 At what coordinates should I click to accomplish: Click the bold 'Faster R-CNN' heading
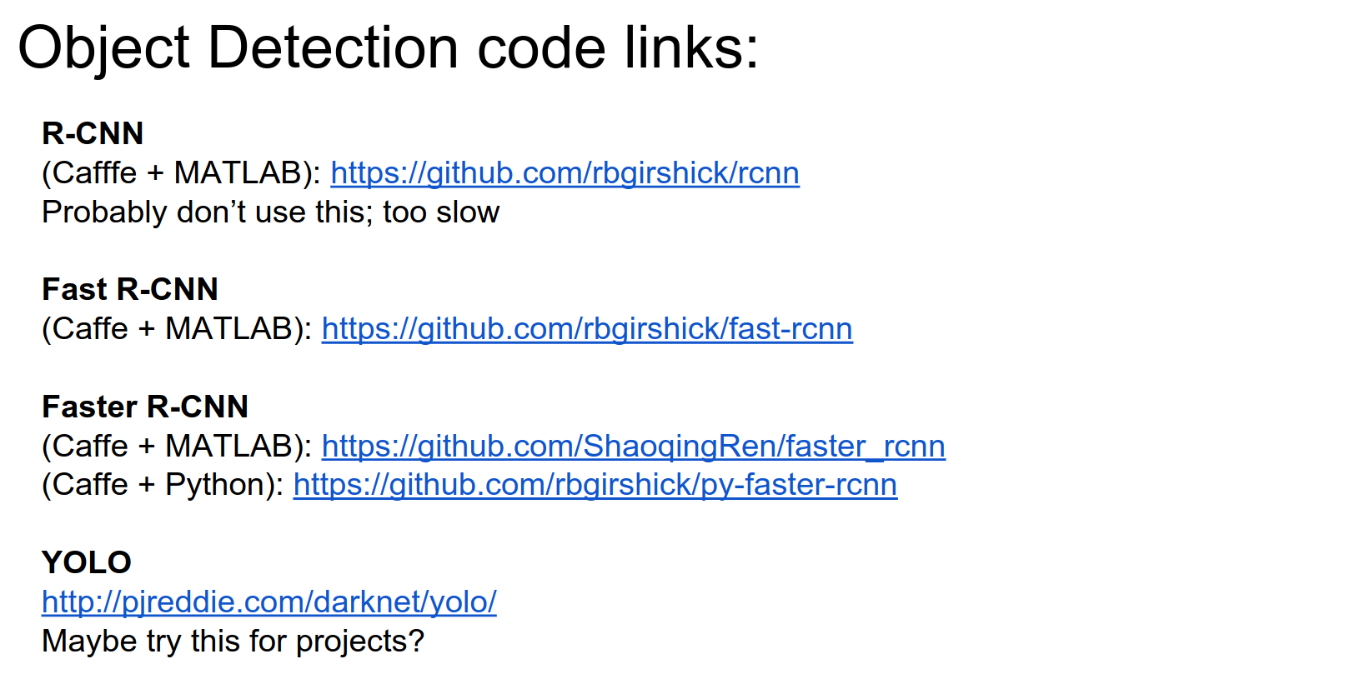(x=145, y=407)
